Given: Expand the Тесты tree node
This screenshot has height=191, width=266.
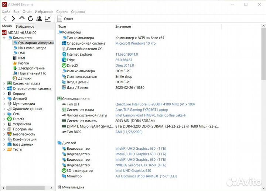Looking at the screenshot, I should (4, 149).
